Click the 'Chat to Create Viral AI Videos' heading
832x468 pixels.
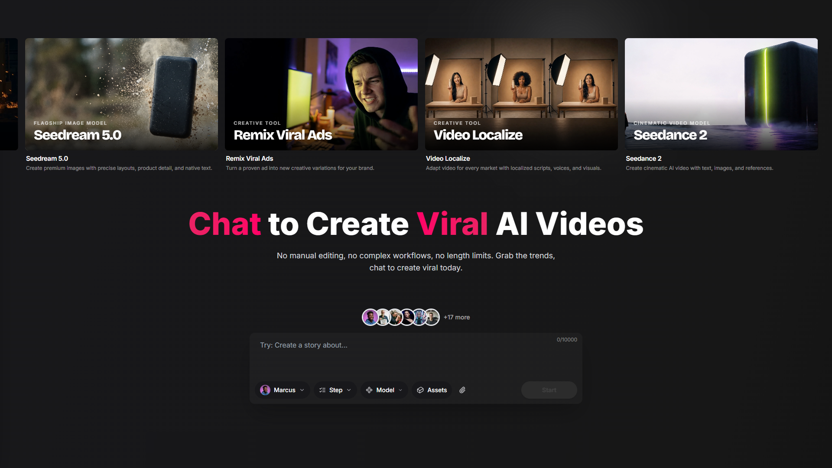click(x=416, y=224)
